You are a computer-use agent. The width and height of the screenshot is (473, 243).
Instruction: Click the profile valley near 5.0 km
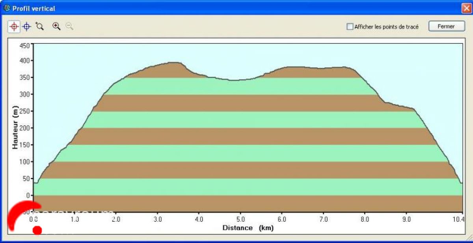coord(234,80)
